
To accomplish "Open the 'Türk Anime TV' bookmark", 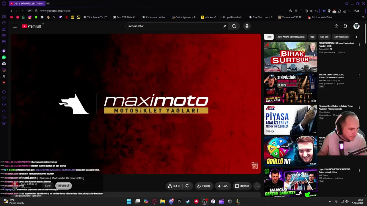I will [96, 17].
